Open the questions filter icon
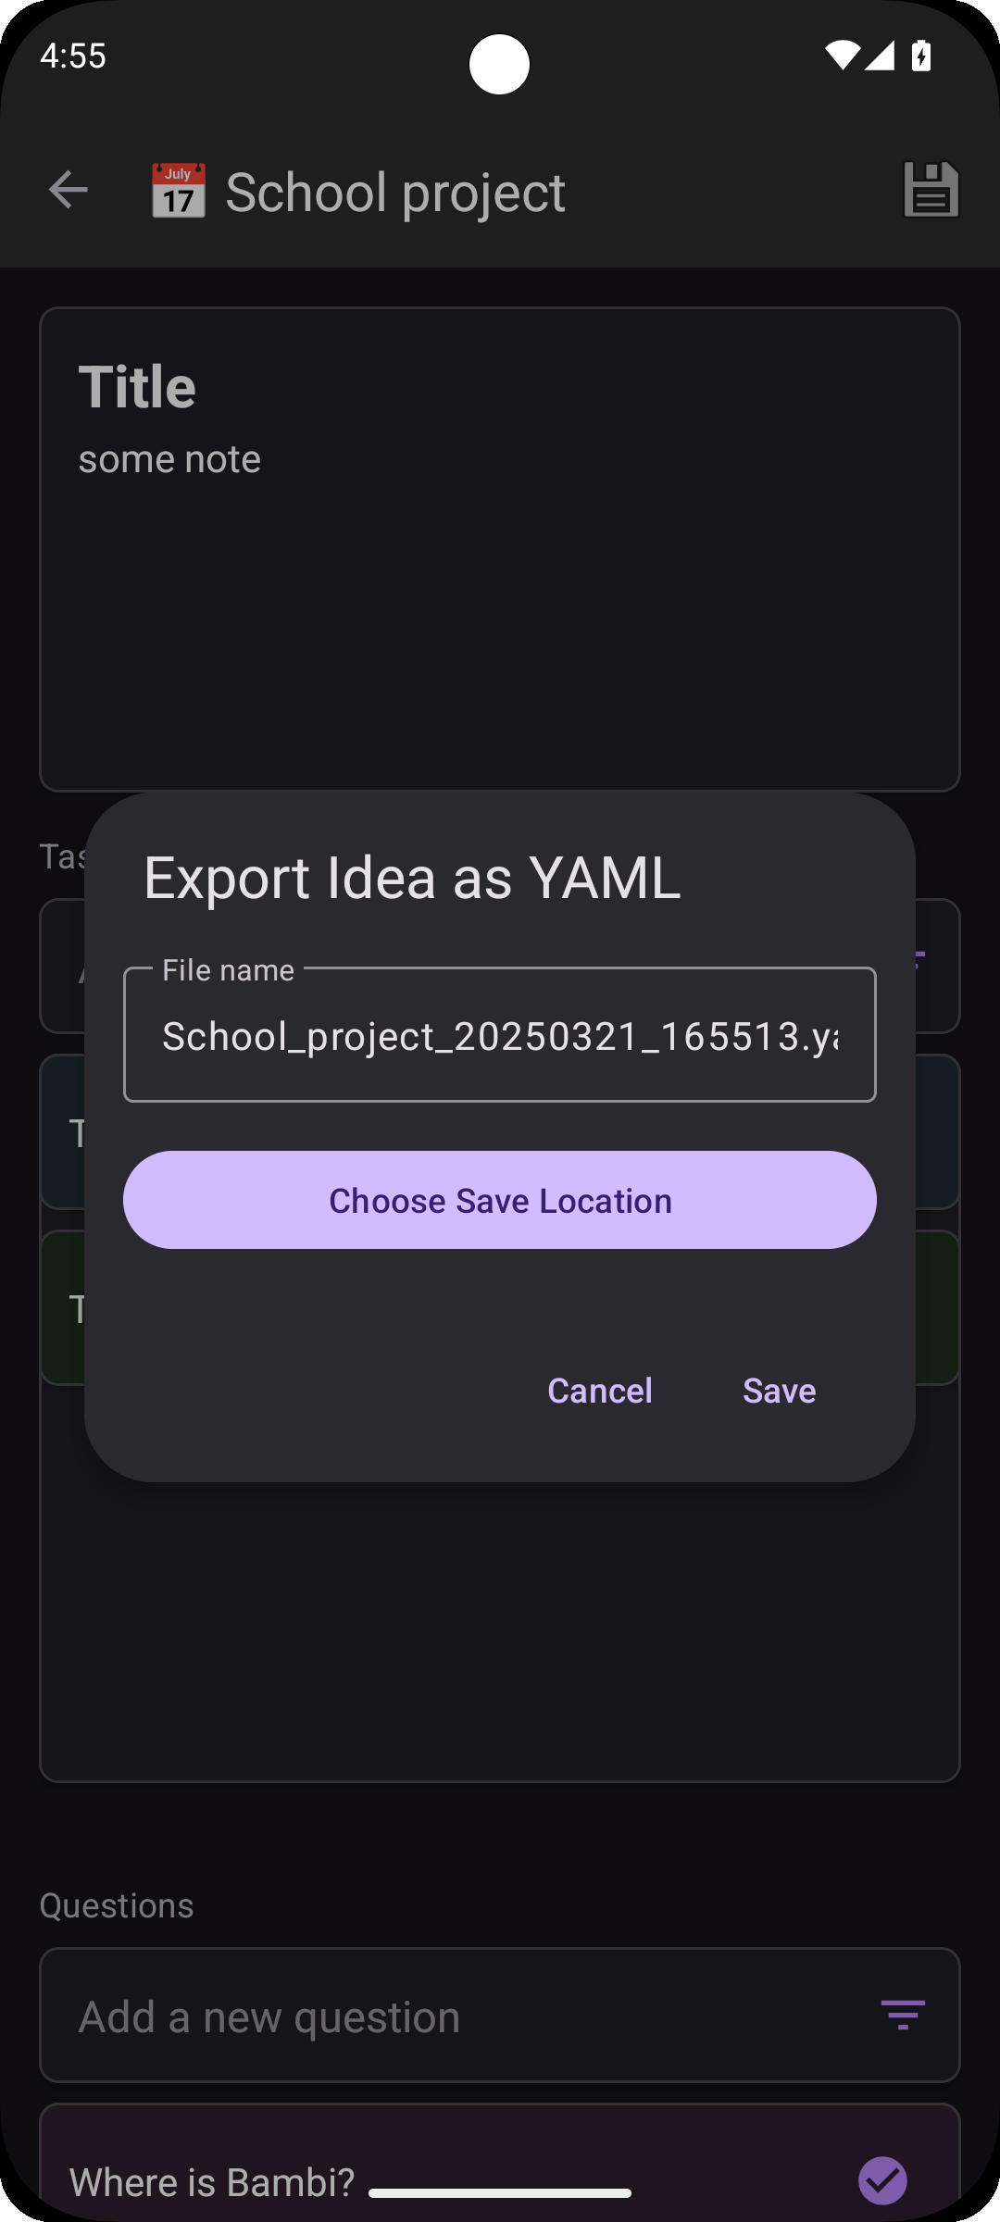The width and height of the screenshot is (1000, 2222). [x=903, y=2015]
